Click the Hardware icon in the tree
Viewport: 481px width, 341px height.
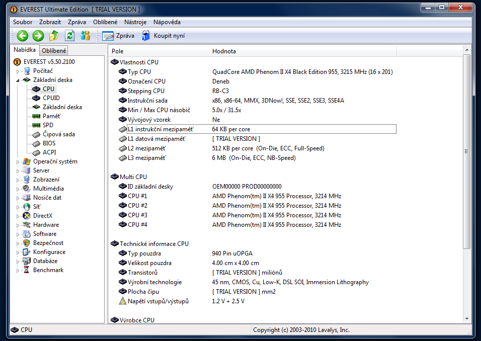27,225
